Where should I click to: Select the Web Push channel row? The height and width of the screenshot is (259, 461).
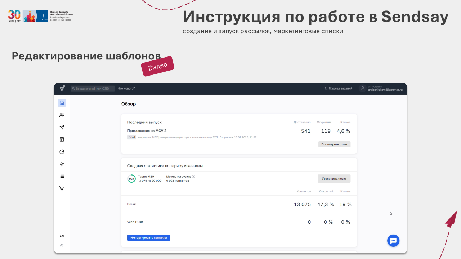[239, 222]
